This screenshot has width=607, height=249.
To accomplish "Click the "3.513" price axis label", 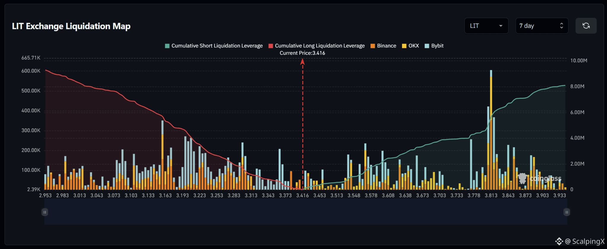I will click(337, 195).
